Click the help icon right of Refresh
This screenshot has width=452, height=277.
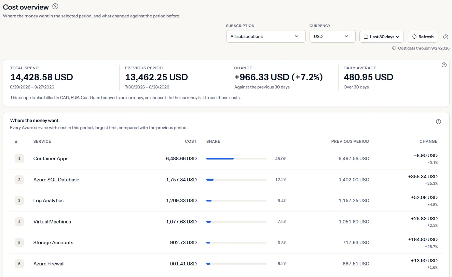point(446,37)
